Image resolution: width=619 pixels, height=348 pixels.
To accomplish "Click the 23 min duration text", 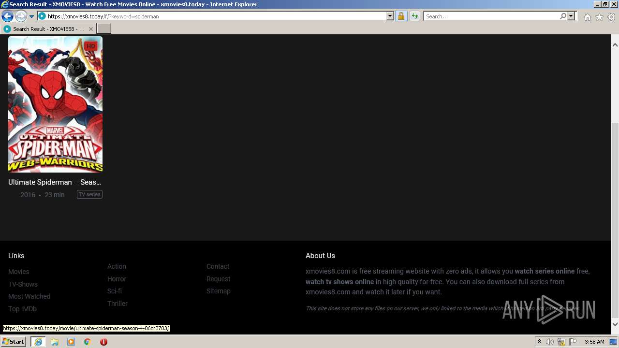I will pyautogui.click(x=55, y=195).
